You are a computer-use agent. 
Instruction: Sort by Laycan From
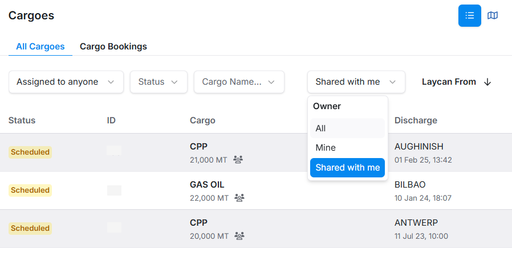449,82
